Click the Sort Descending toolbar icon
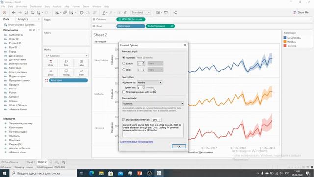 pyautogui.click(x=95, y=13)
